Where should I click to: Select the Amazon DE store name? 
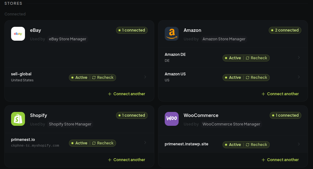pos(175,55)
